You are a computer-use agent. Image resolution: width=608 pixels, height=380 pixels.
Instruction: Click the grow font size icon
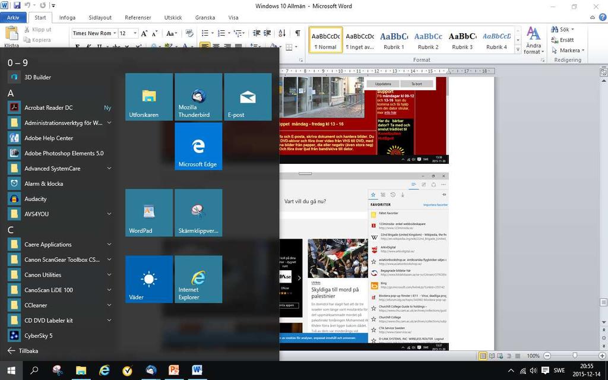pos(144,33)
